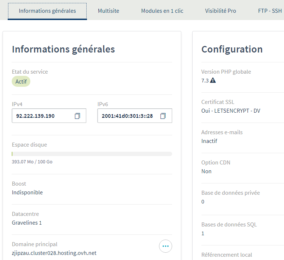
Task: Click the zjipzau.cluster028.hosting.ovh.net domain name
Action: (x=54, y=253)
